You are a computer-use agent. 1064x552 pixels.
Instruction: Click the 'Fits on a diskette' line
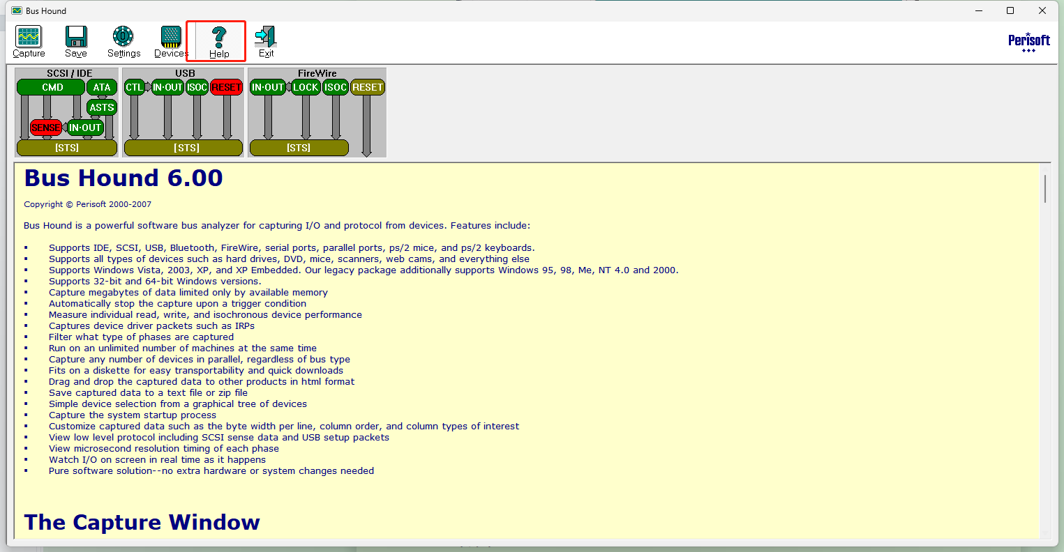(196, 370)
